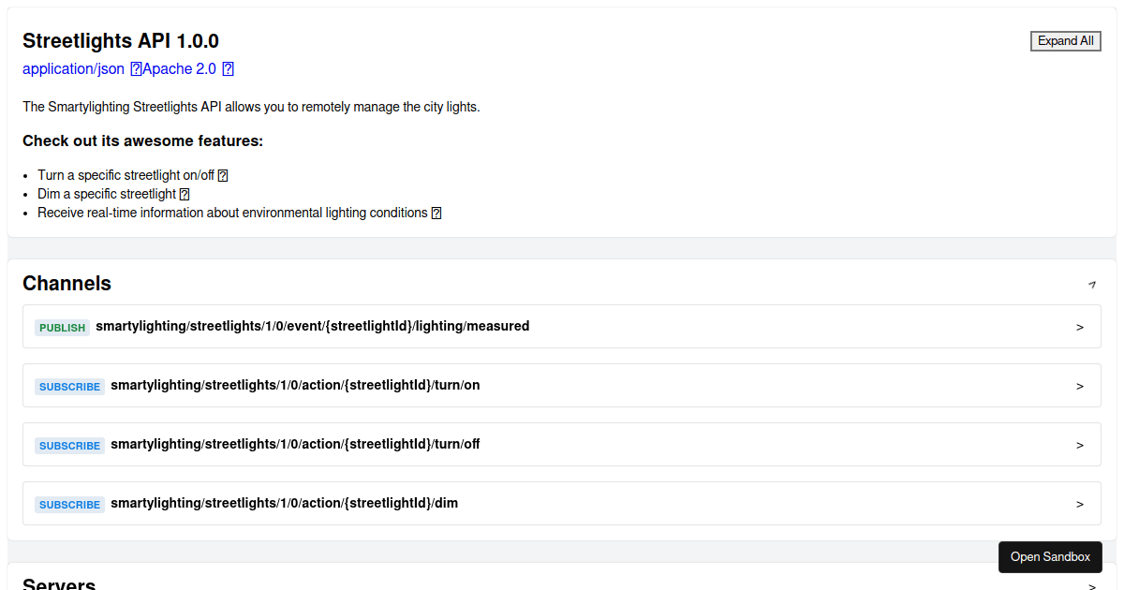
Task: Open the application/json content type link
Action: [x=72, y=68]
